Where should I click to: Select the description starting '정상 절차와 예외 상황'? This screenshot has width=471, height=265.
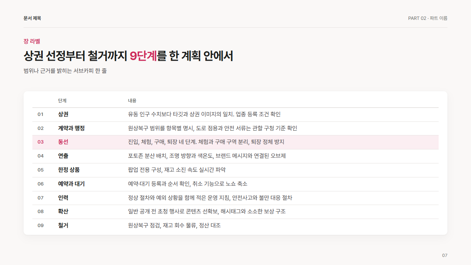click(x=210, y=198)
